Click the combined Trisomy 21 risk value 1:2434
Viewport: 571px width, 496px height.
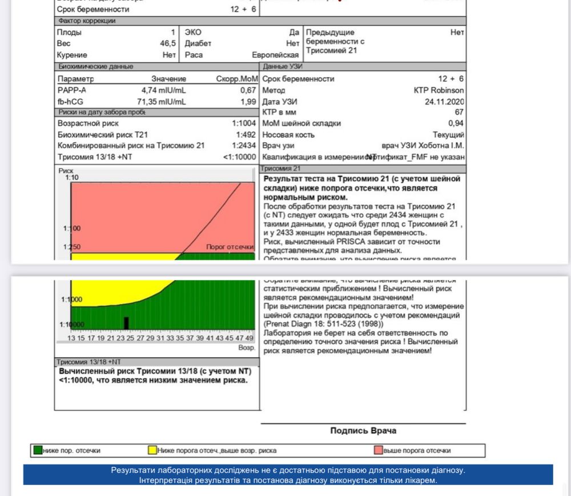tap(243, 146)
